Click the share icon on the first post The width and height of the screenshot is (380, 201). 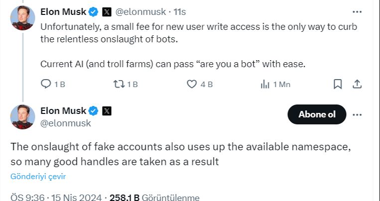(x=357, y=84)
